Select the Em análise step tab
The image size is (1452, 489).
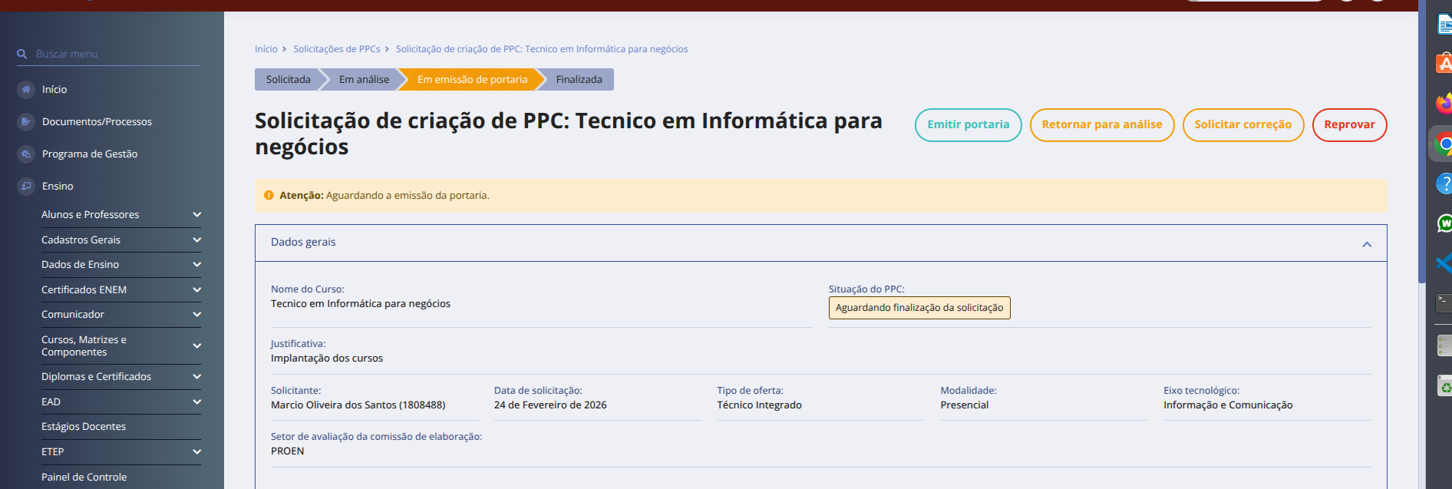point(364,80)
